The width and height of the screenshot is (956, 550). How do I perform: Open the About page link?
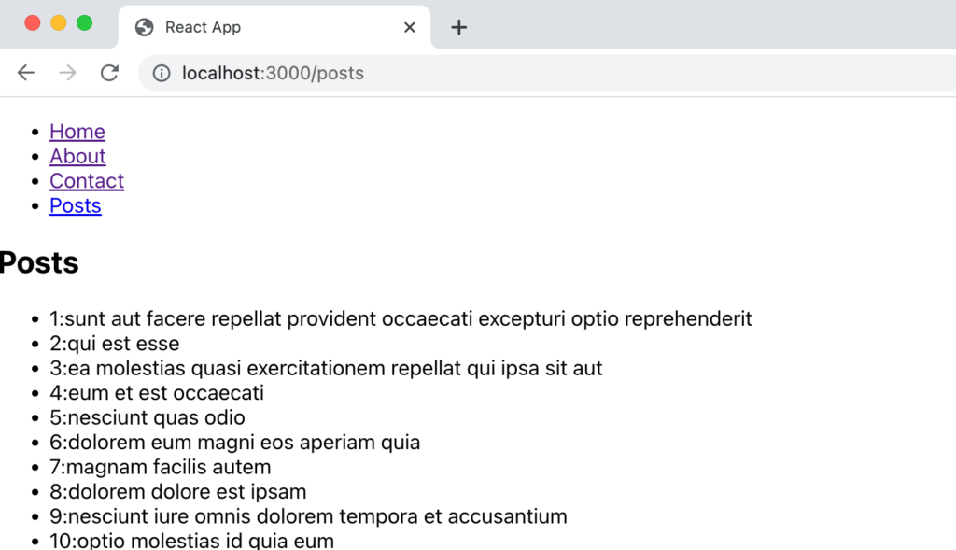click(77, 156)
